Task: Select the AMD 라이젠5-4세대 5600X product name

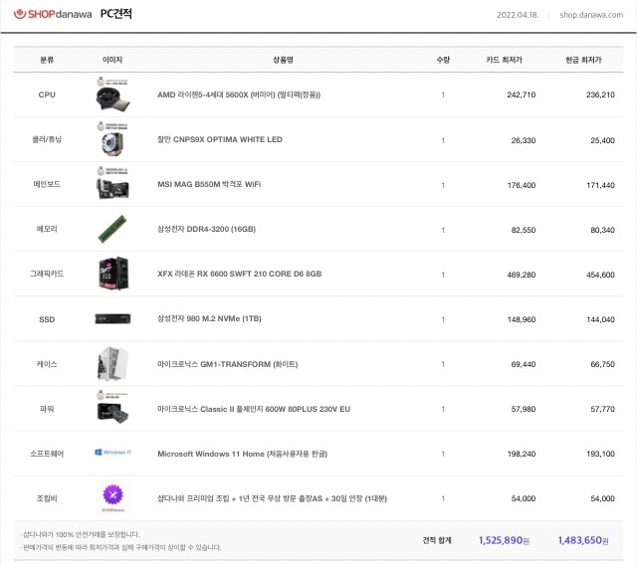Action: 239,94
